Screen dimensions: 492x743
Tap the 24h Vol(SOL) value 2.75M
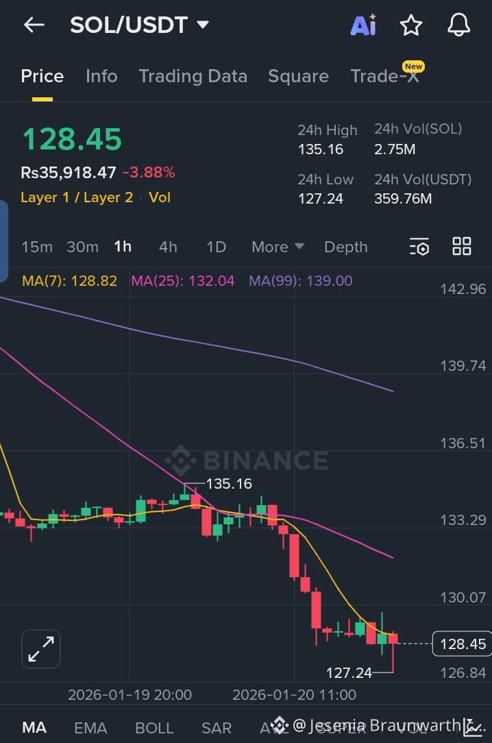pyautogui.click(x=395, y=149)
